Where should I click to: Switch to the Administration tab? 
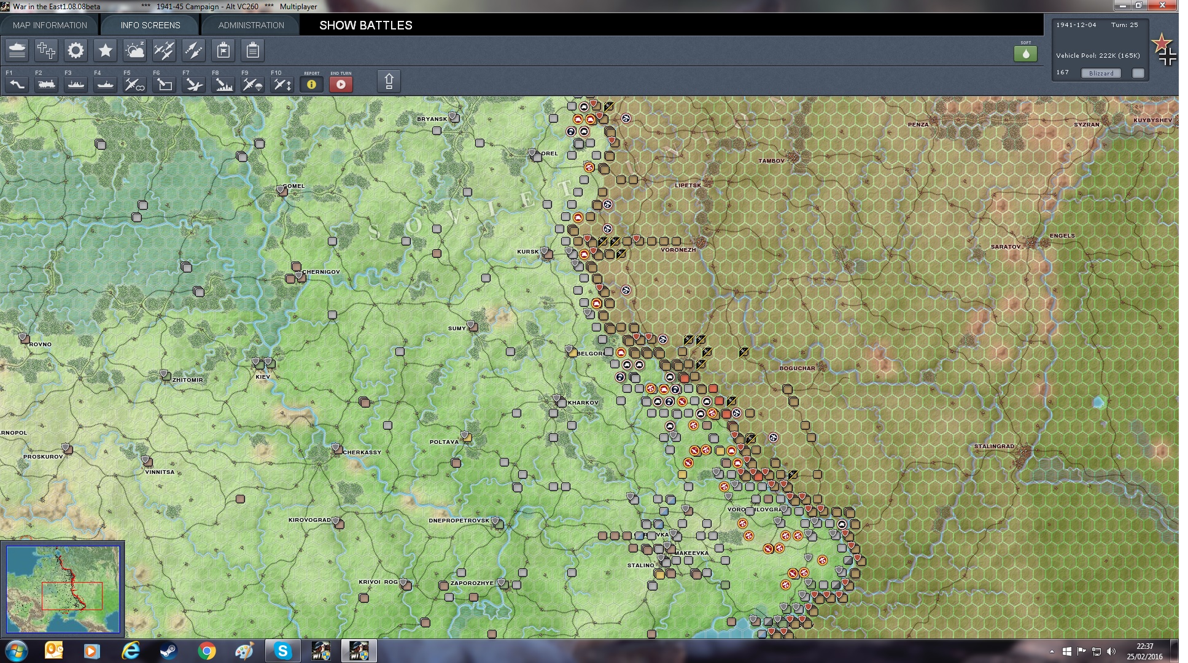[x=251, y=25]
